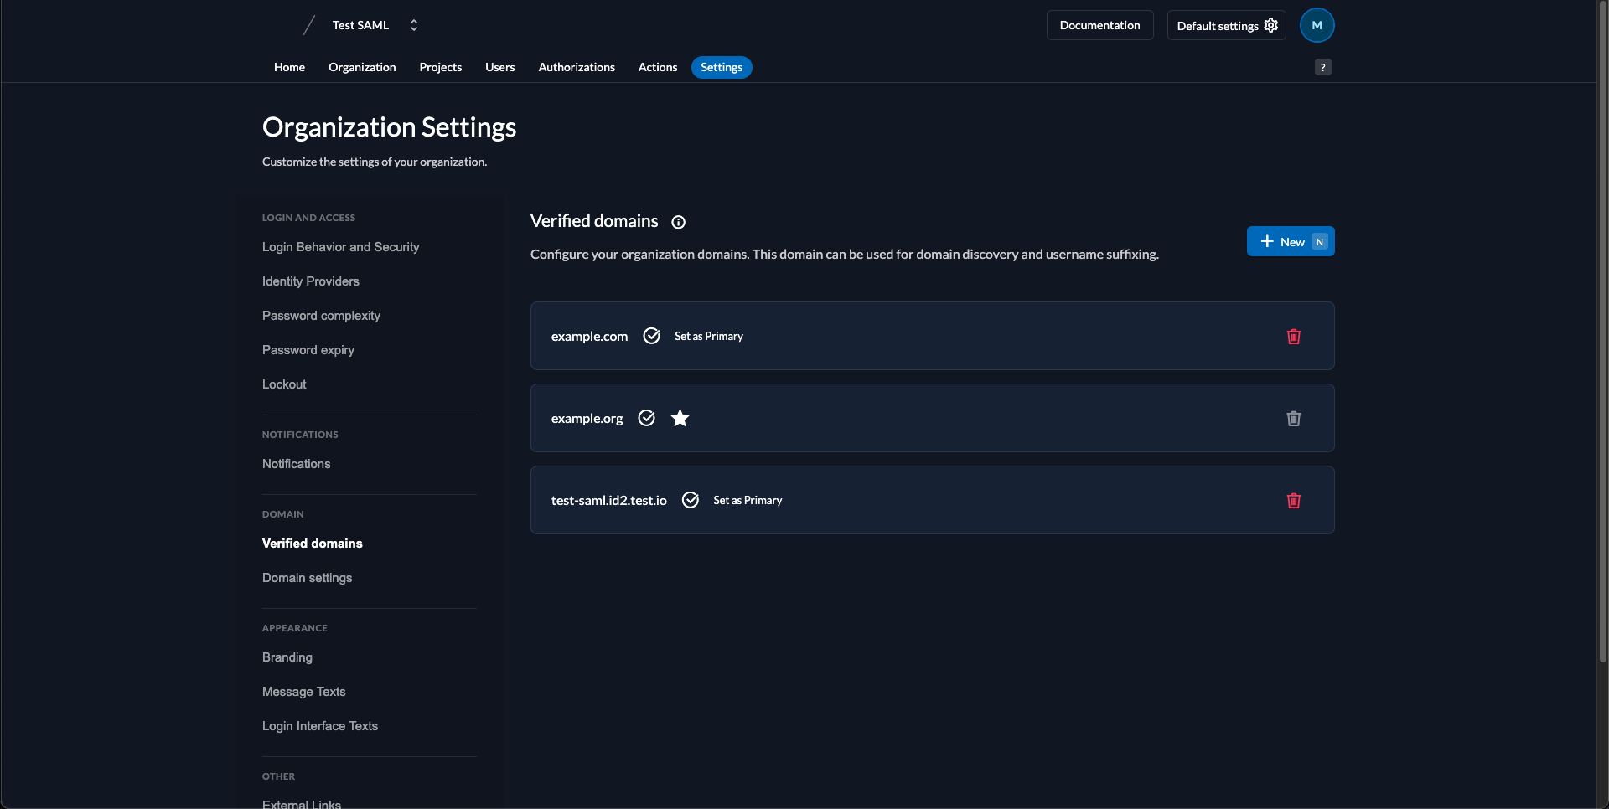Add a new domain with New button

(1290, 241)
